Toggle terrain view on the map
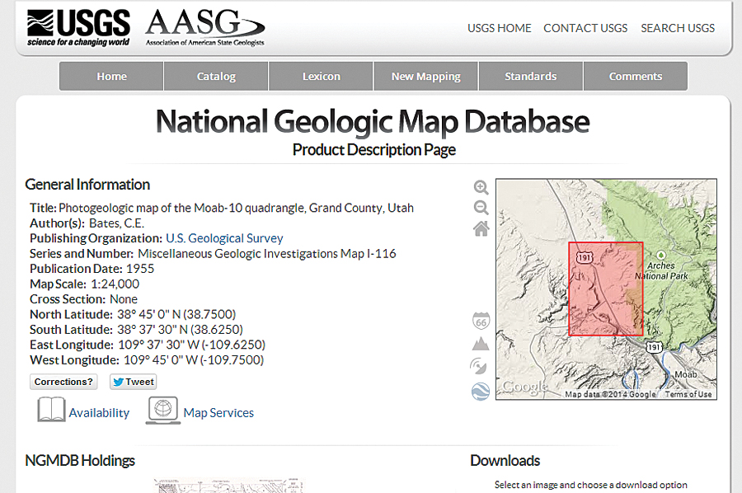Screen dimensions: 742x493 [x=481, y=344]
